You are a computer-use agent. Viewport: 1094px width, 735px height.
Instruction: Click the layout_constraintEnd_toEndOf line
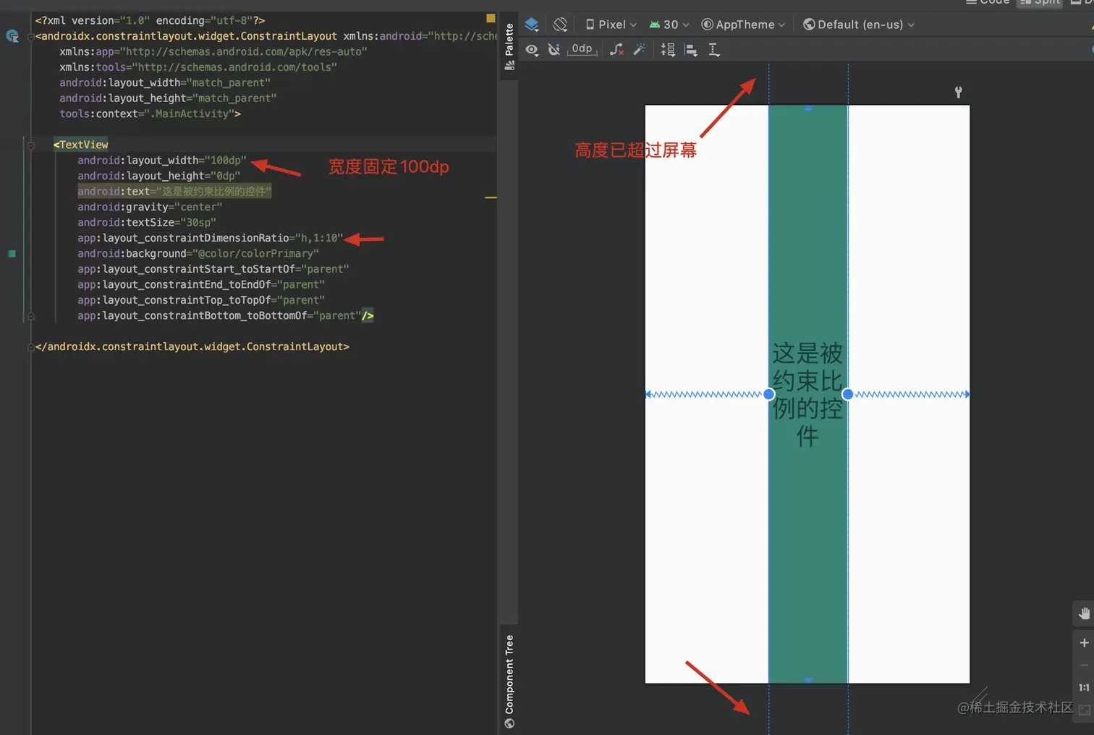click(x=201, y=285)
